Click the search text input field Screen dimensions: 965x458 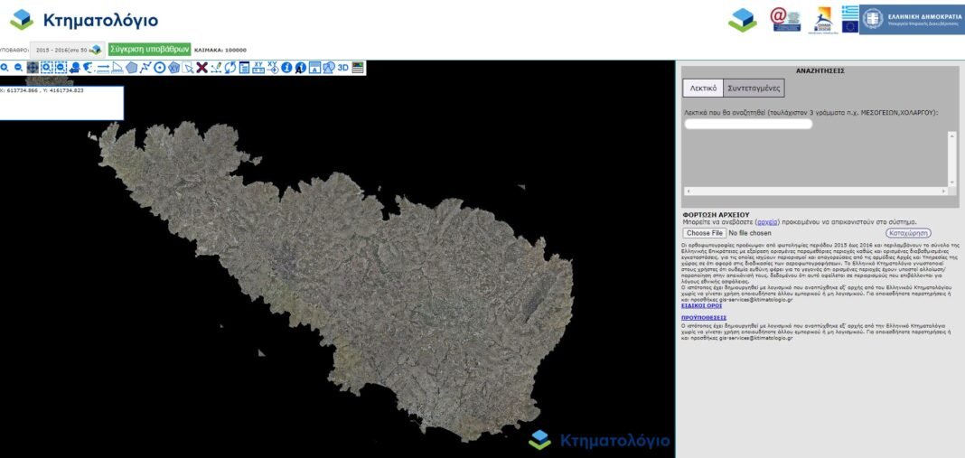pos(748,124)
